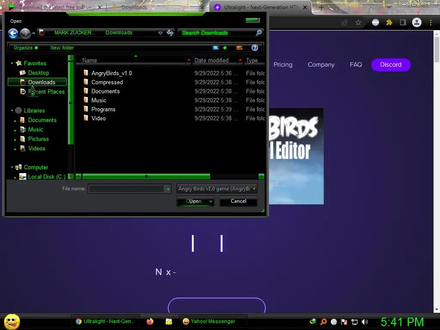Refresh the Downloads folder listing
Viewport: 440px width, 330px height.
coord(170,33)
